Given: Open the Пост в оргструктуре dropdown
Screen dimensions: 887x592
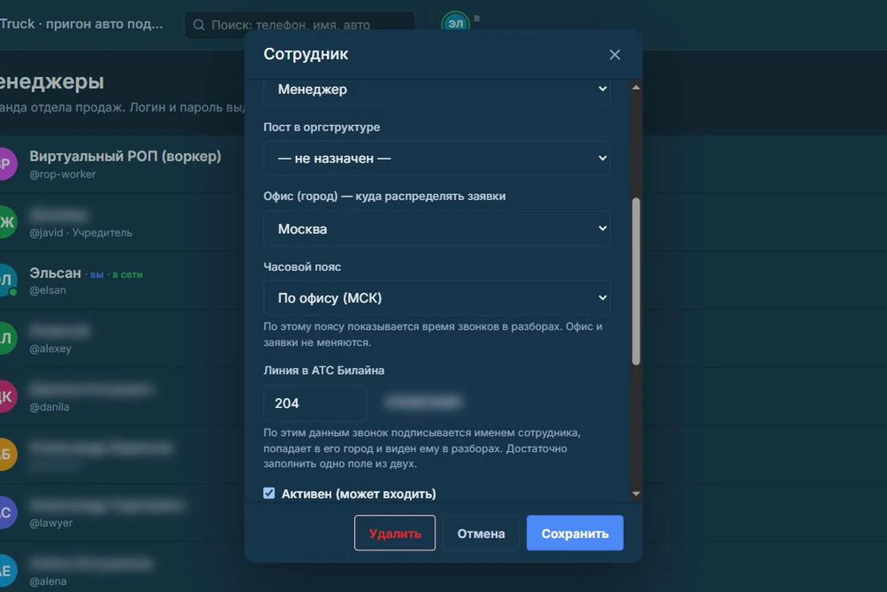Looking at the screenshot, I should [436, 158].
